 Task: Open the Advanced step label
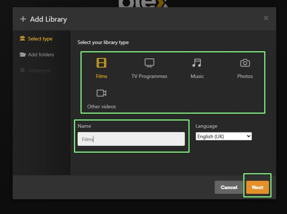coord(39,71)
